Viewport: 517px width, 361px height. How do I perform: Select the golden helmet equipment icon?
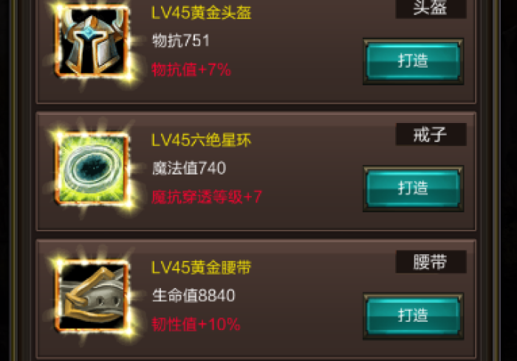(92, 41)
